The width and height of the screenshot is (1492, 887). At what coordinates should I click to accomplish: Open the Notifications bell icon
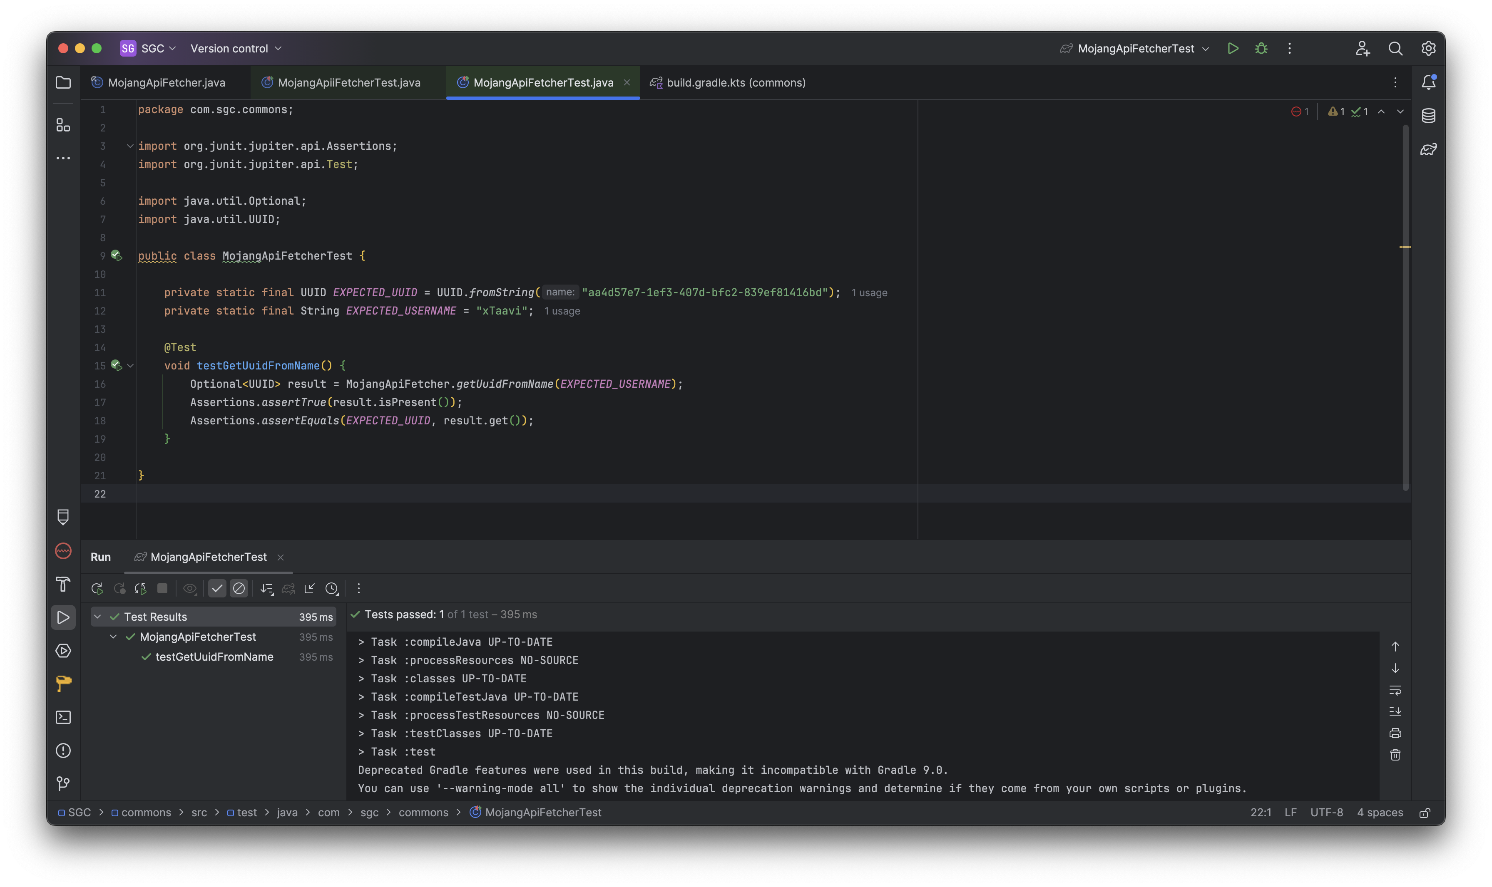pos(1428,82)
